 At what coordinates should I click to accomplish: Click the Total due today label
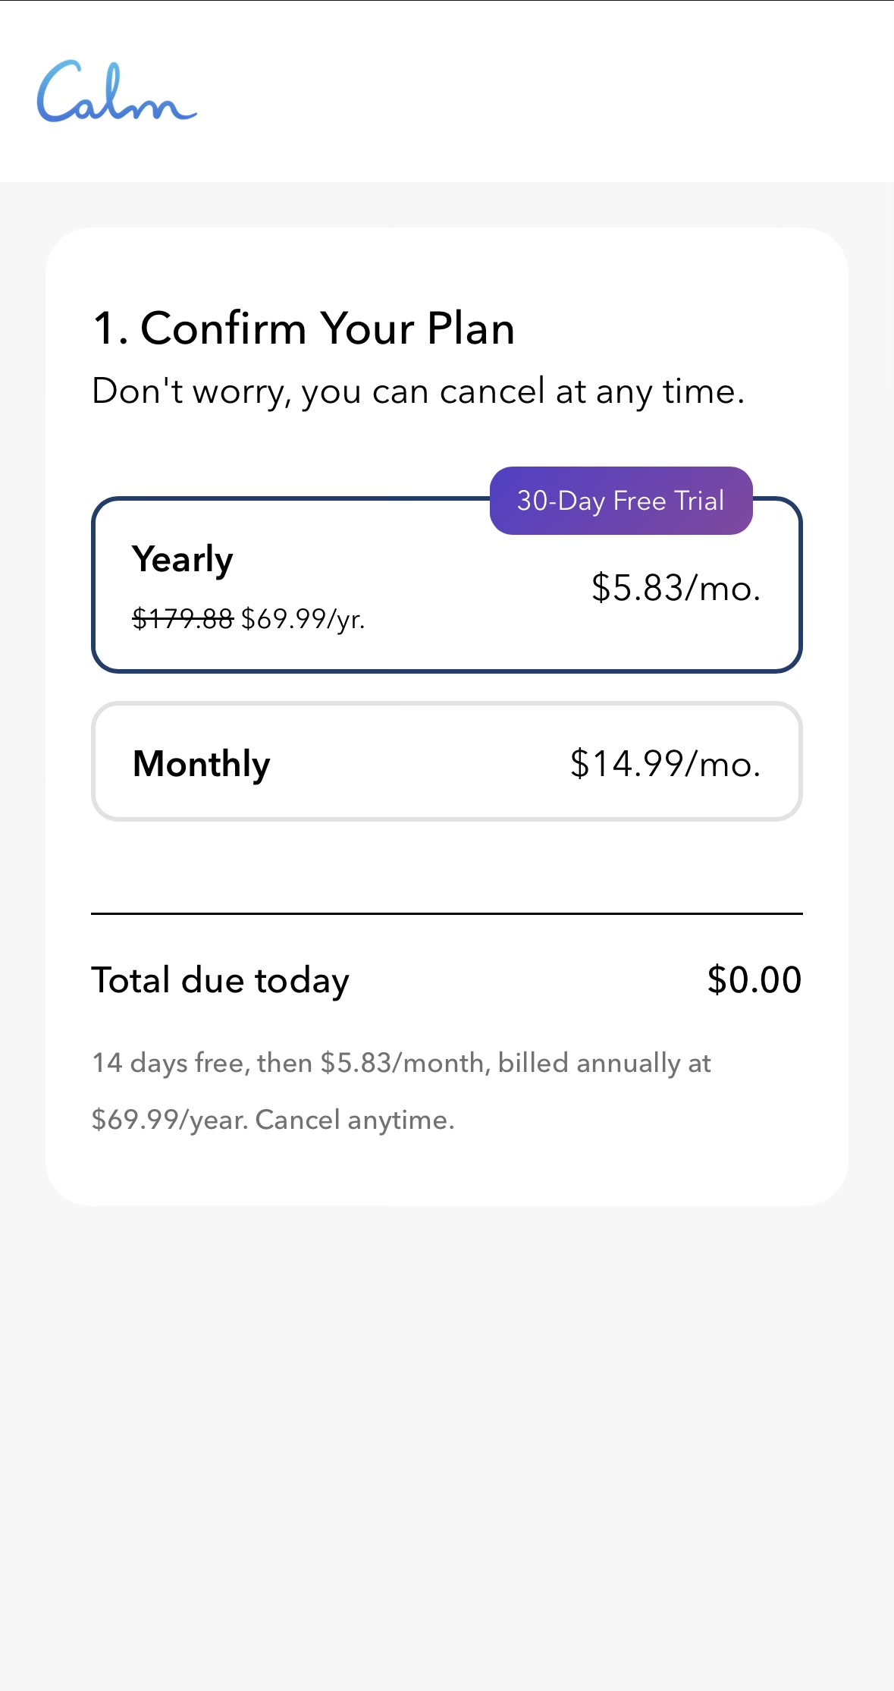point(221,981)
